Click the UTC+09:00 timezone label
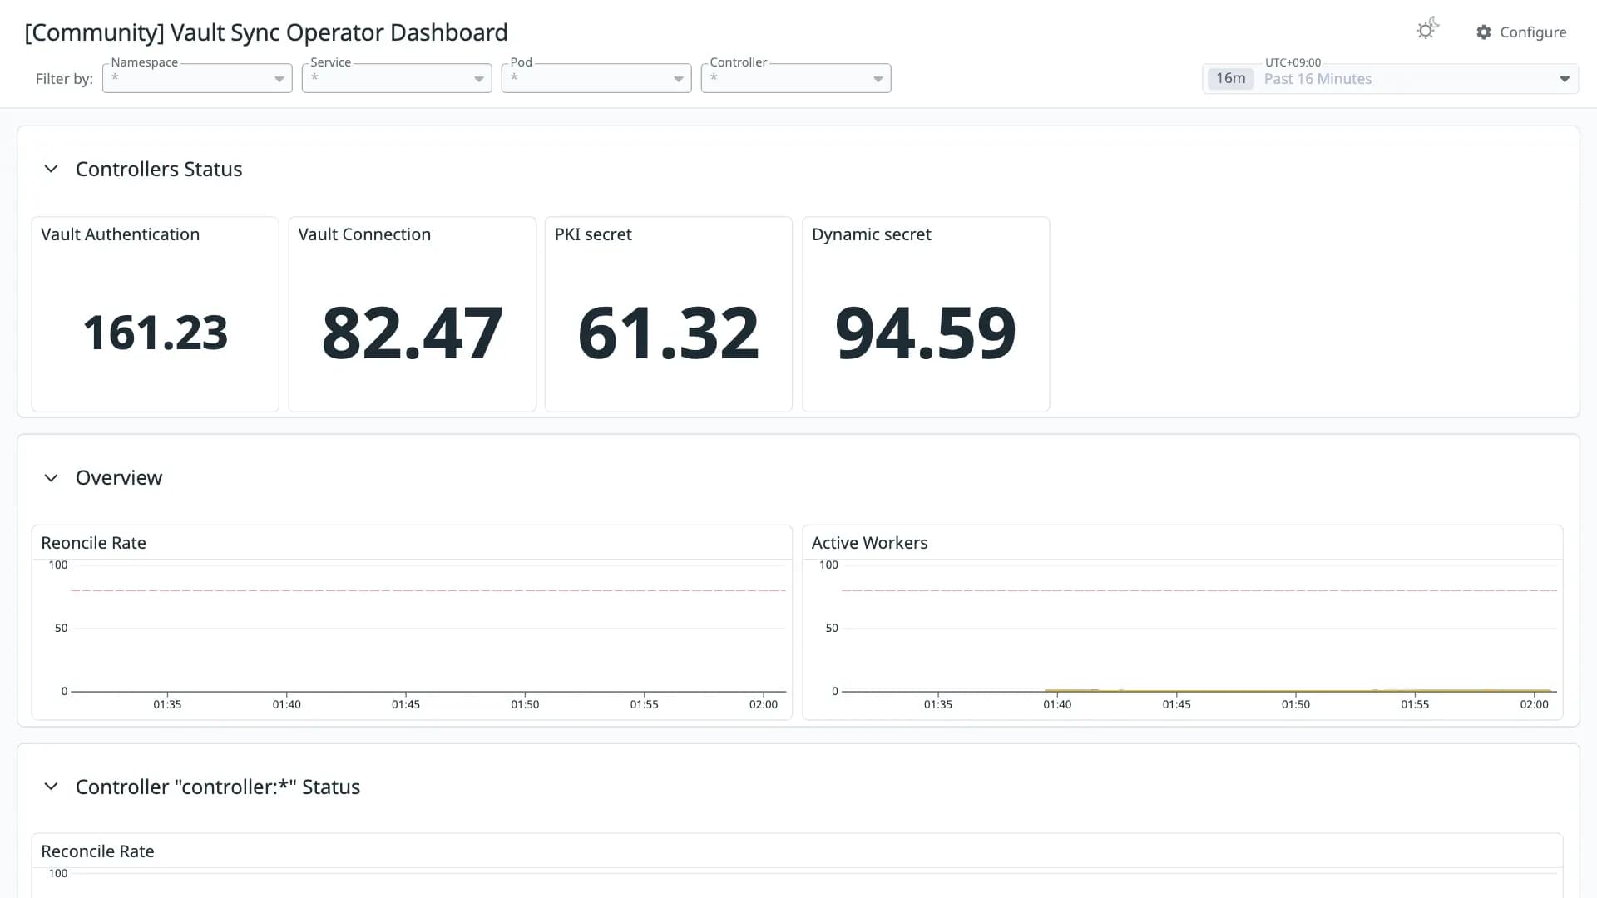Image resolution: width=1597 pixels, height=898 pixels. [x=1293, y=62]
